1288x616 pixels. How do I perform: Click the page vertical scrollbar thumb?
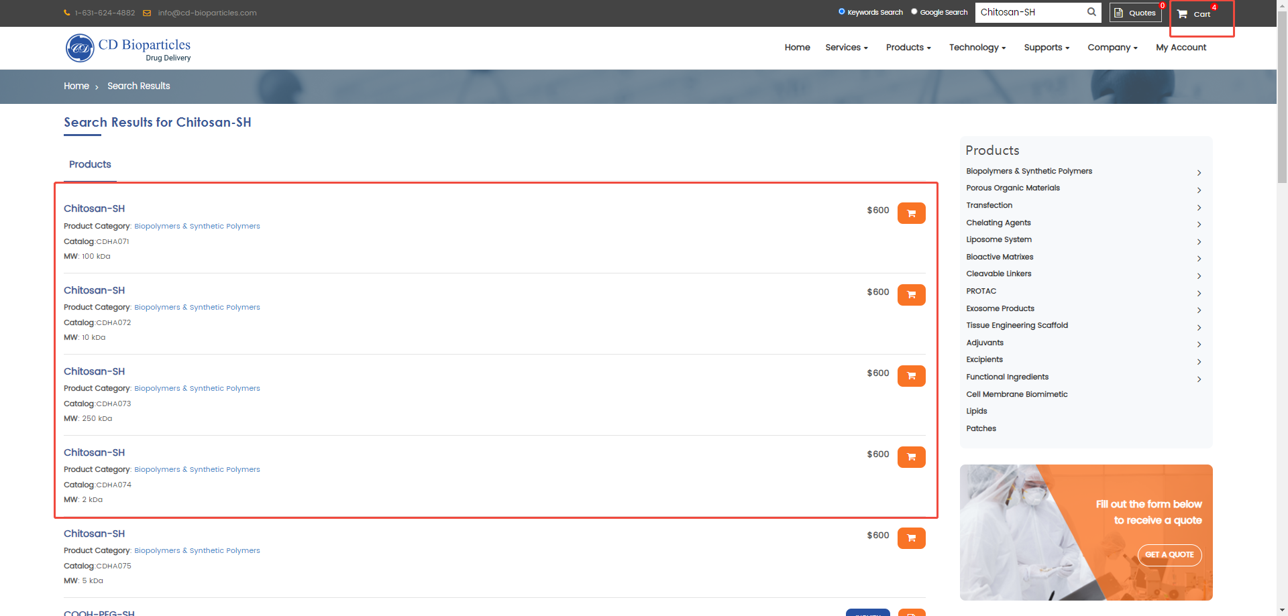tap(1282, 97)
